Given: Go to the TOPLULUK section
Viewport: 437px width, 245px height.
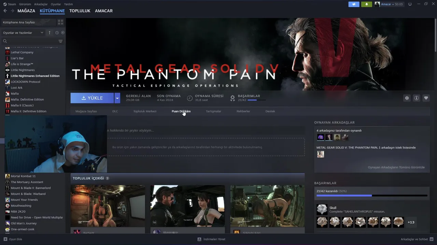Looking at the screenshot, I should [80, 11].
